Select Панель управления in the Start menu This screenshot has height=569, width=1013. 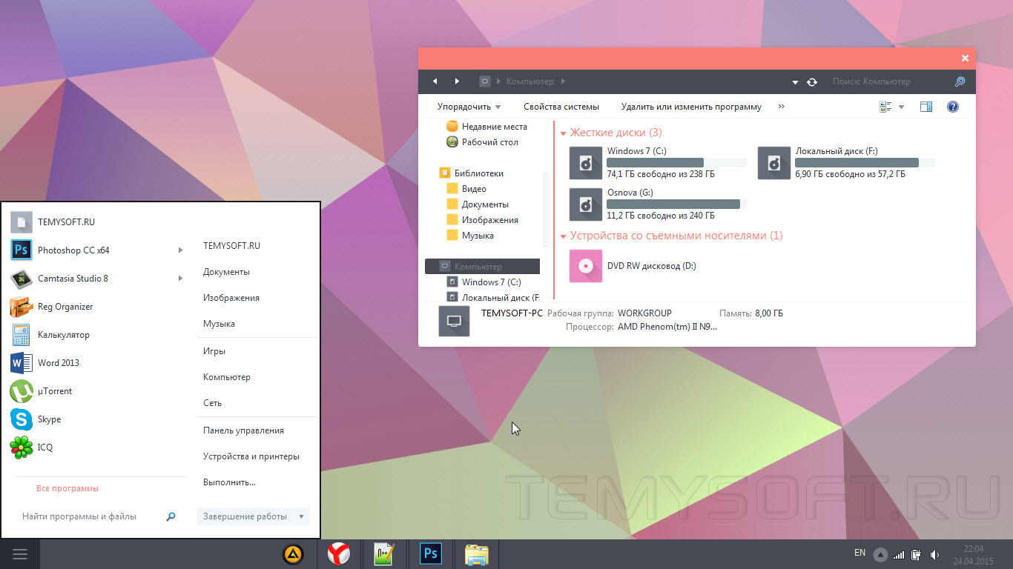243,430
